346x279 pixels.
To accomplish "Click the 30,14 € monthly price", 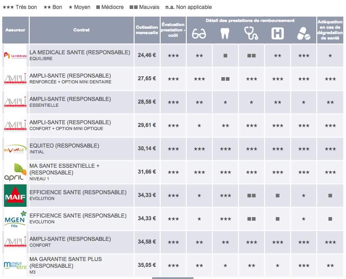I will click(x=147, y=148).
